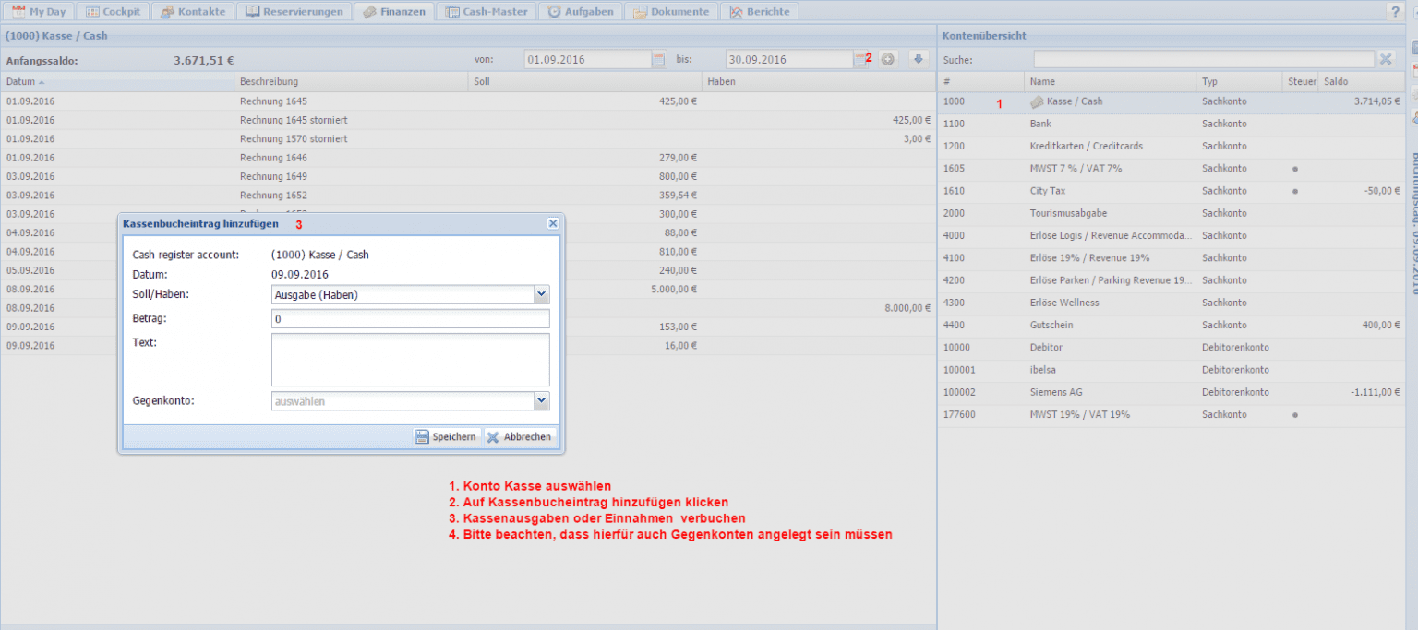Click into the Text textarea

point(410,360)
